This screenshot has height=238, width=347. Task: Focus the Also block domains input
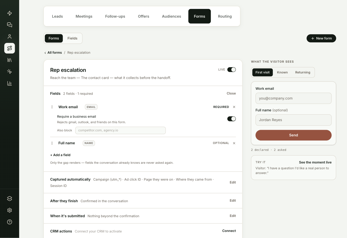click(121, 130)
